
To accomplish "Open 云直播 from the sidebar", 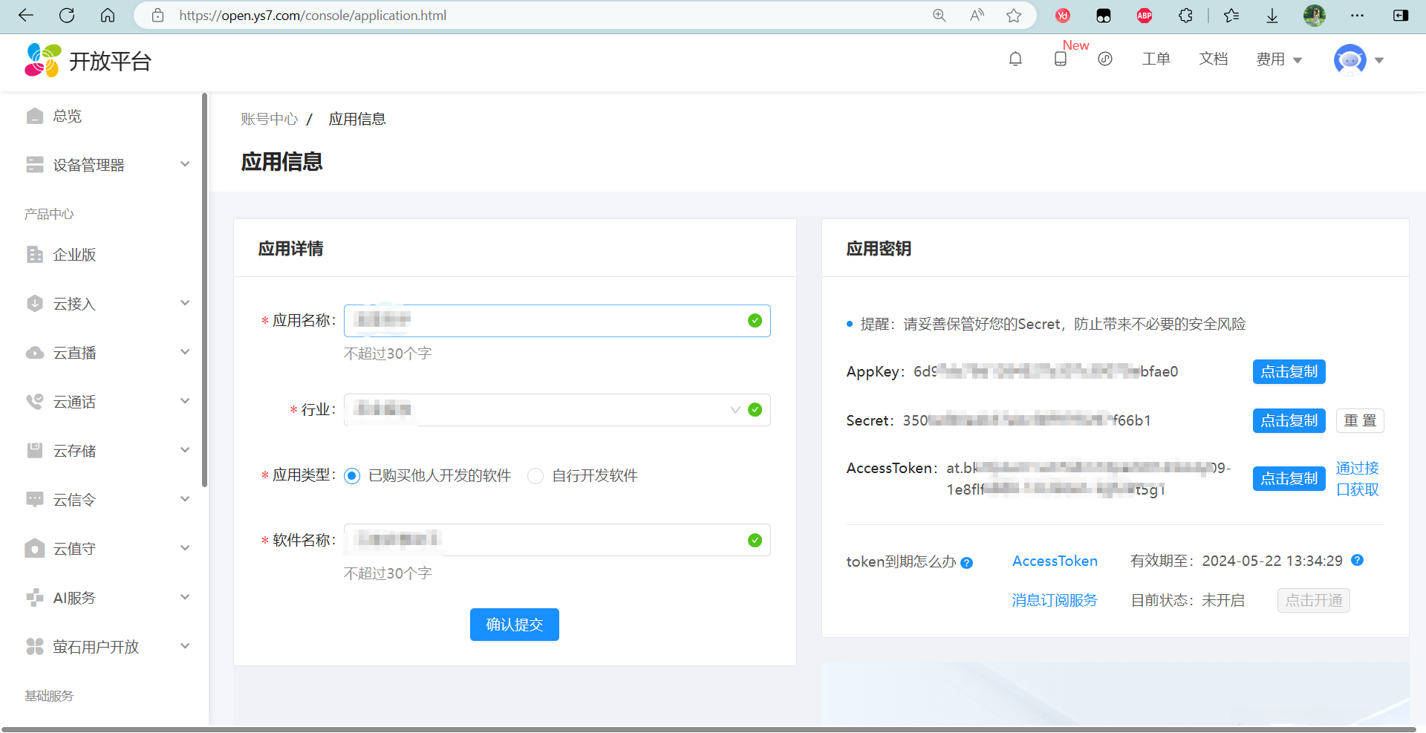I will point(76,352).
